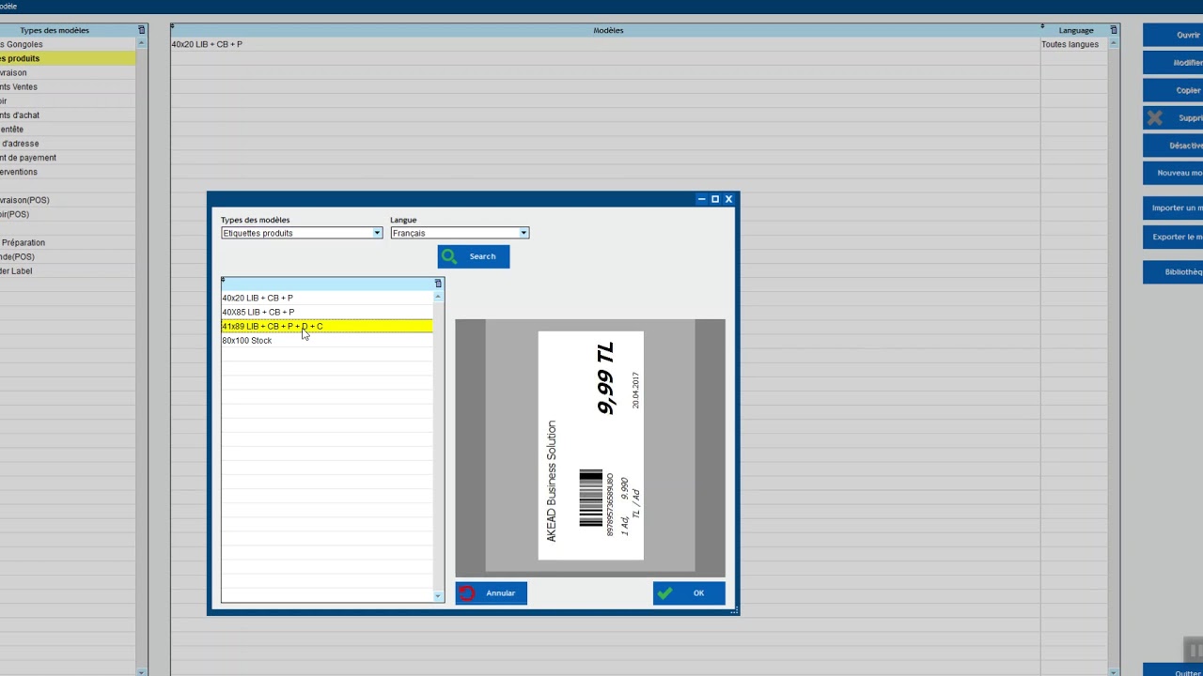Select the 41x89 LIB + CB + P + D + C row
The height and width of the screenshot is (676, 1203).
tap(327, 326)
